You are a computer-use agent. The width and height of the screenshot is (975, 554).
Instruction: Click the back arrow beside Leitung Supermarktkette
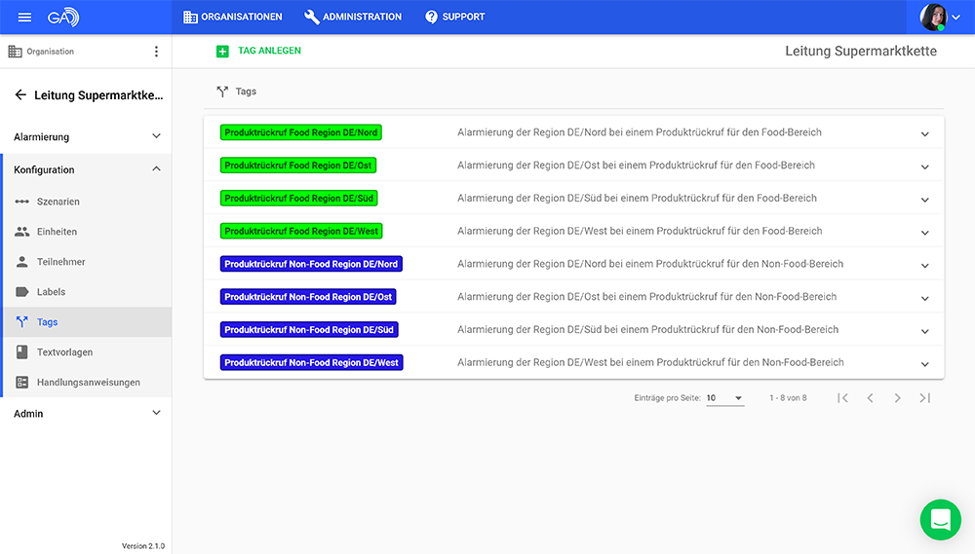[20, 95]
